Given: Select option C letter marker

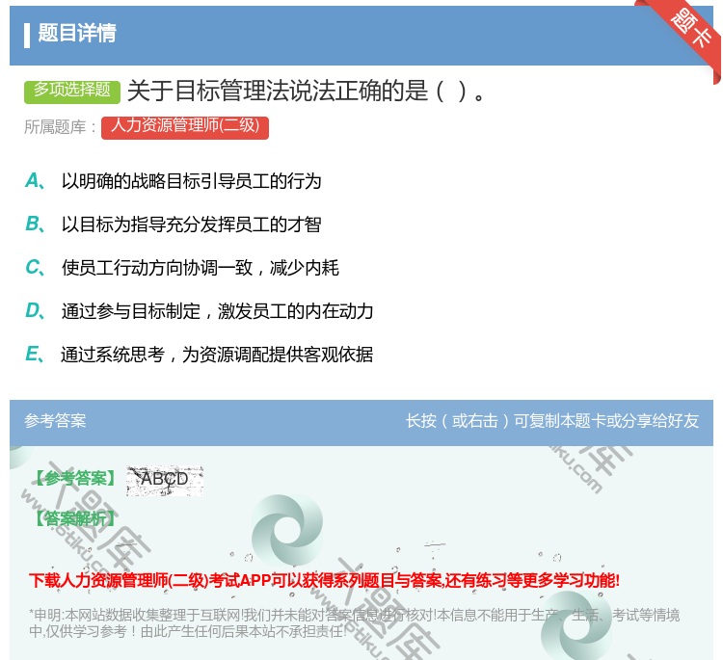Looking at the screenshot, I should coord(35,268).
